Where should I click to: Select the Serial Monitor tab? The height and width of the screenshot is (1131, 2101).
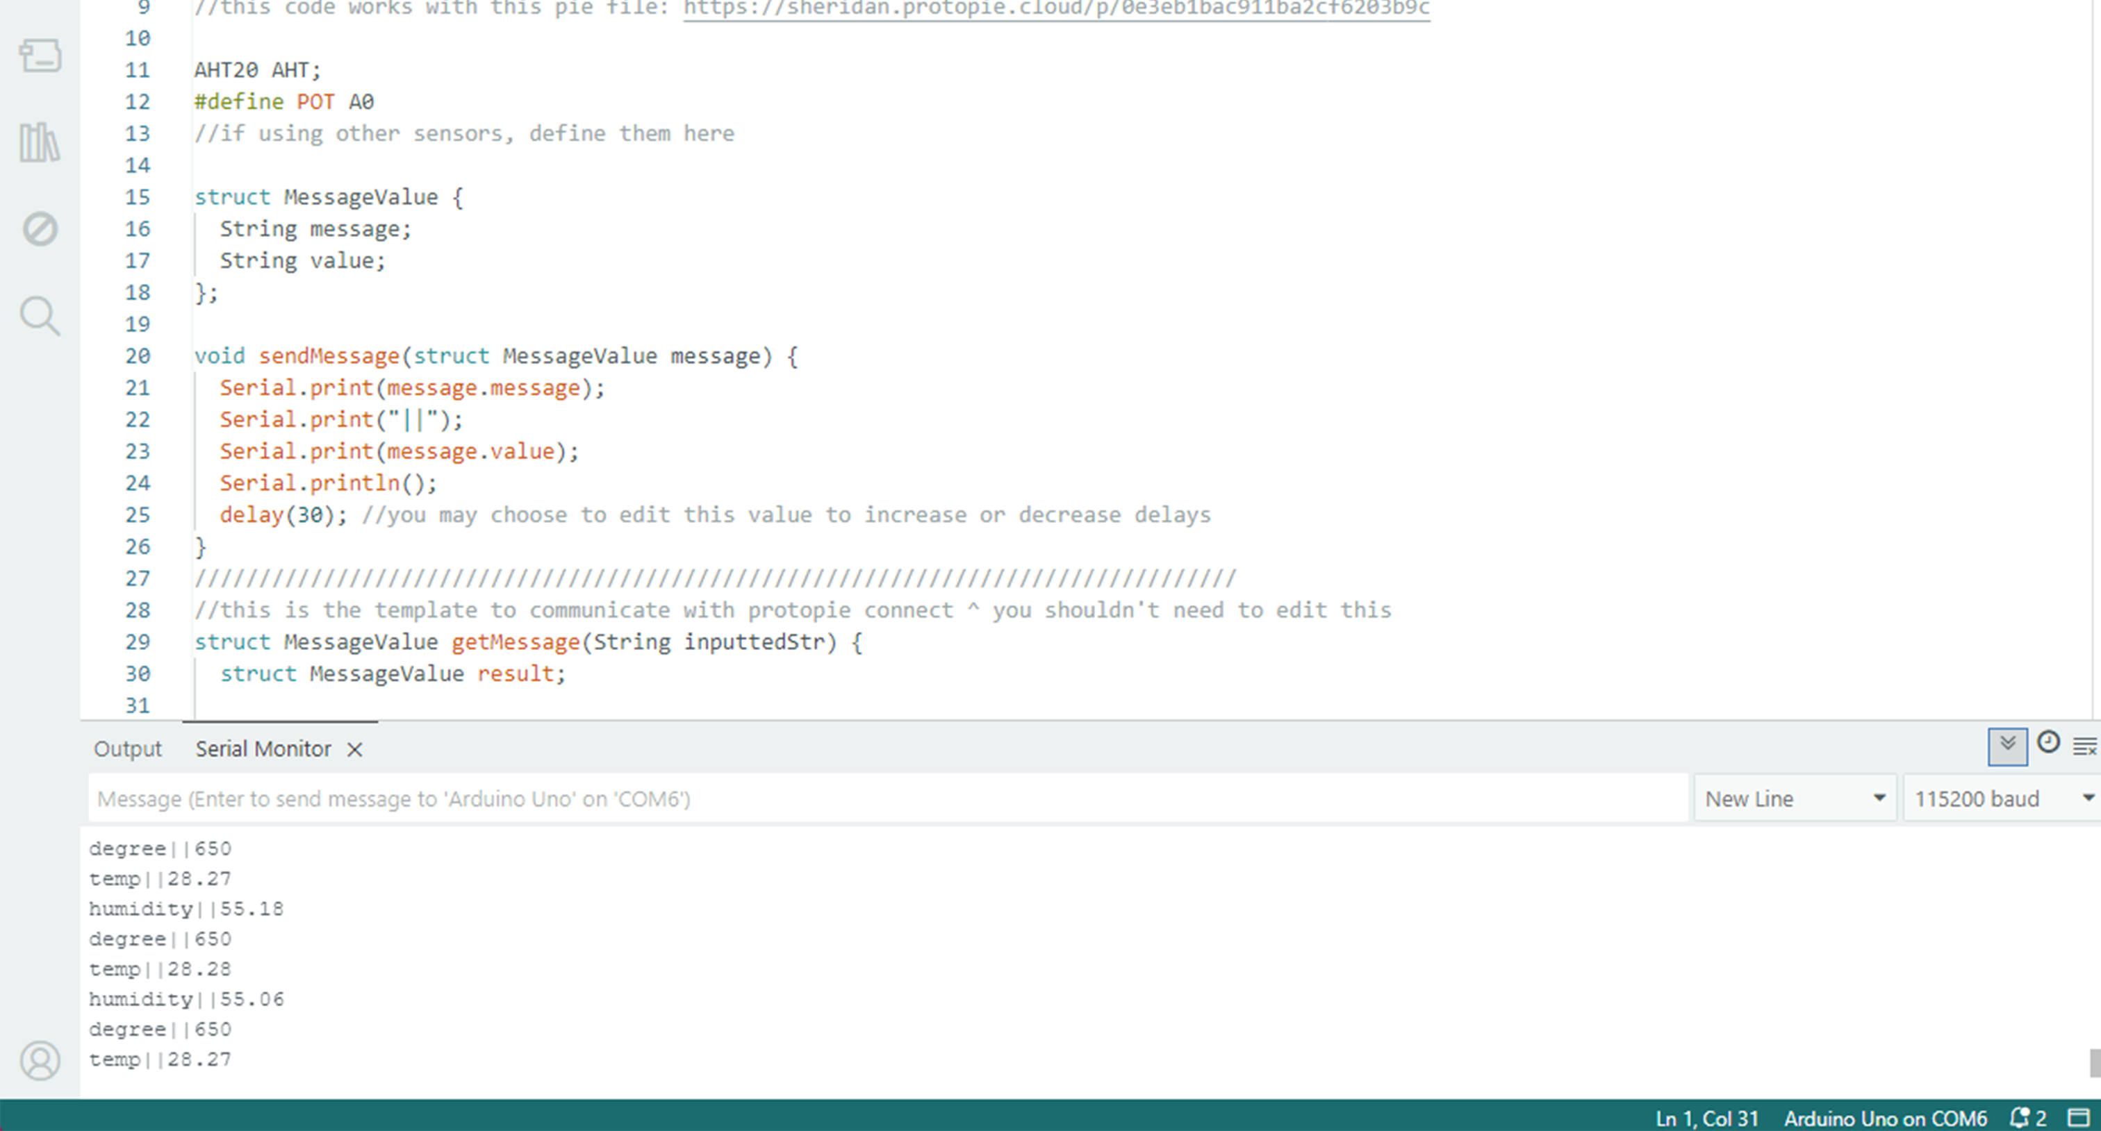[263, 749]
